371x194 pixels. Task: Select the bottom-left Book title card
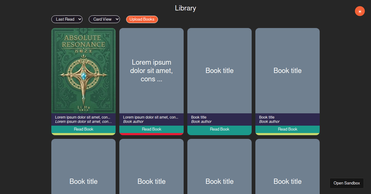click(83, 166)
